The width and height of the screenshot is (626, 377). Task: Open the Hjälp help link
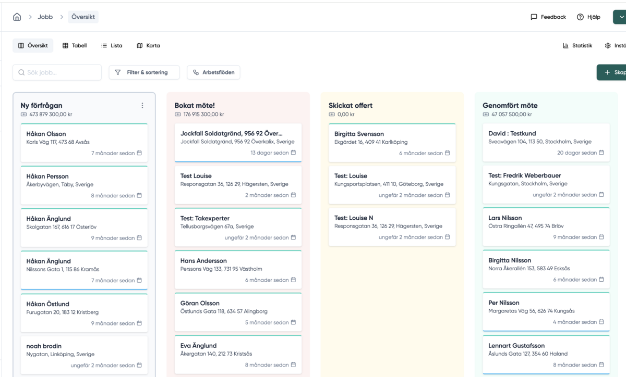[588, 17]
